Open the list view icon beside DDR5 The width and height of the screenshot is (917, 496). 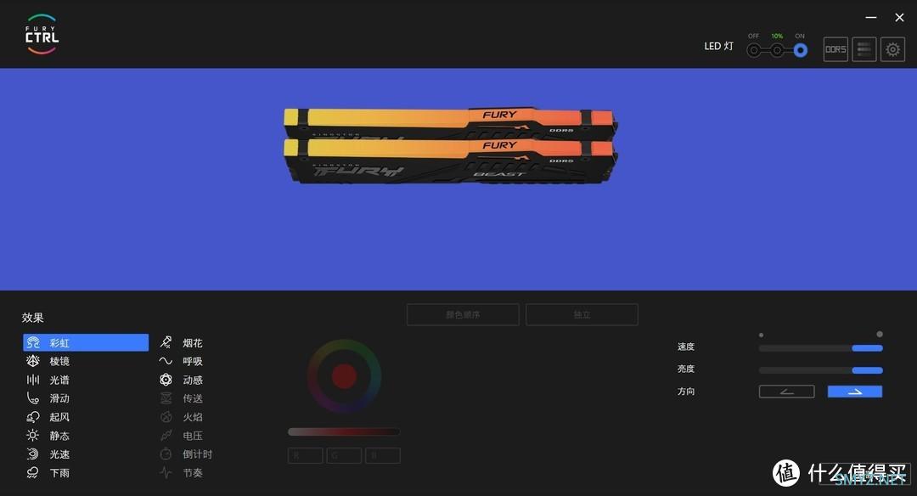tap(864, 50)
